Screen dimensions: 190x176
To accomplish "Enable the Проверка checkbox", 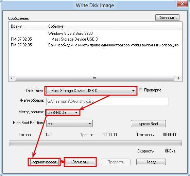I will coord(141,90).
